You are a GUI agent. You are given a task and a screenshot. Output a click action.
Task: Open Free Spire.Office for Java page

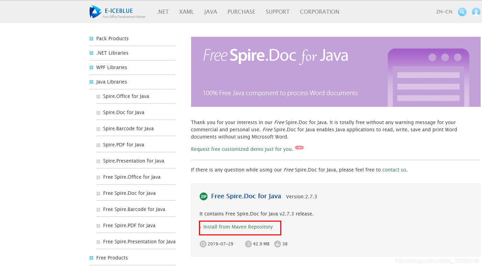pyautogui.click(x=132, y=177)
